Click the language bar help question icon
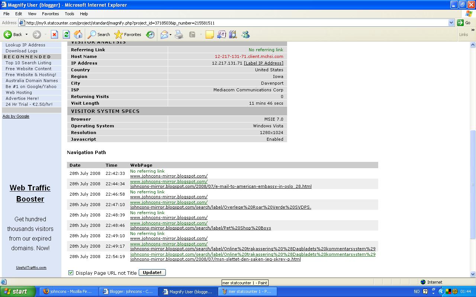The image size is (476, 297). coord(425,291)
